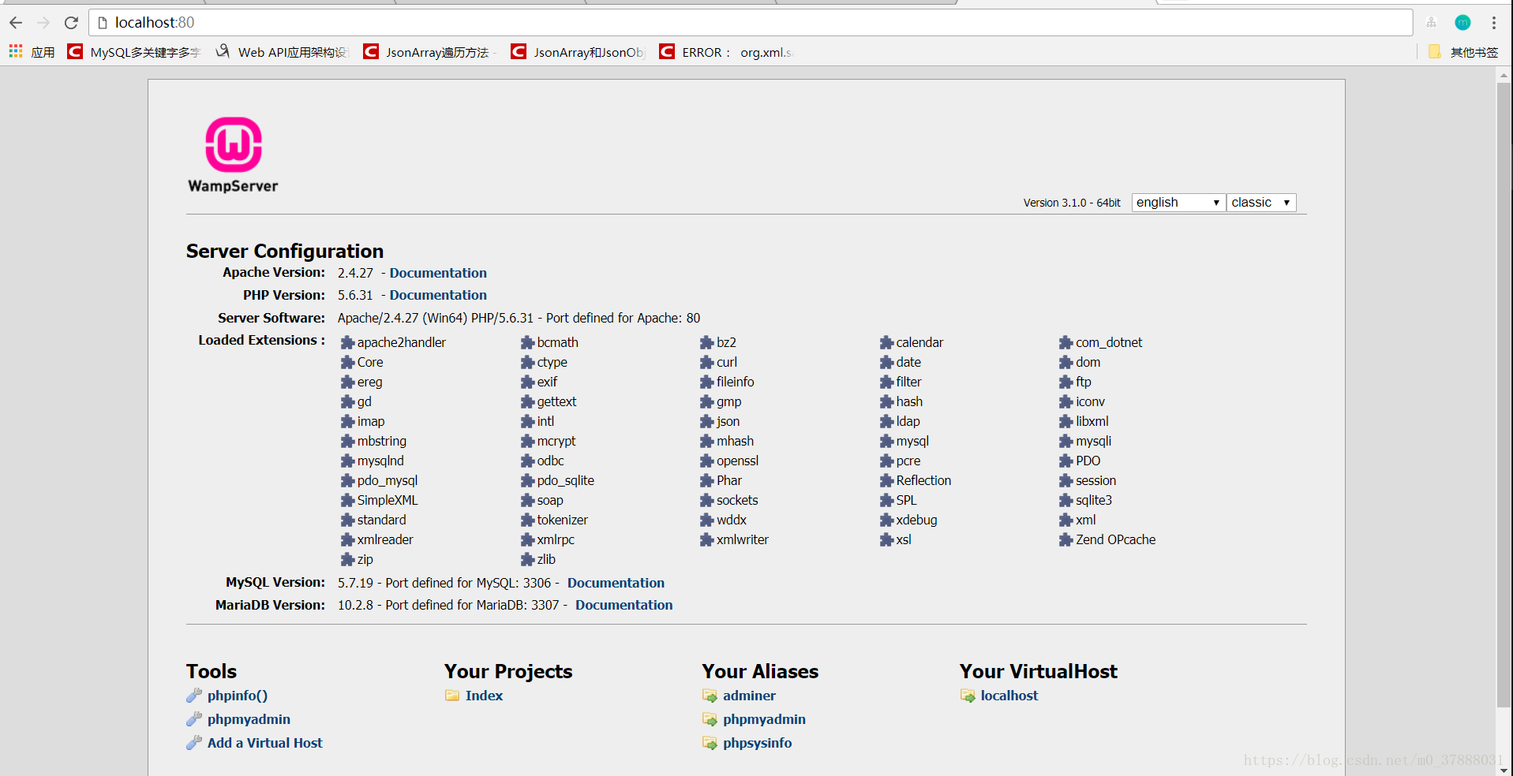Open Add a Virtual Host link
This screenshot has width=1513, height=776.
tap(265, 743)
